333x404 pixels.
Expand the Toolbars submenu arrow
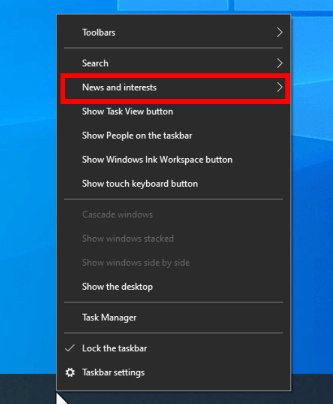[x=279, y=32]
